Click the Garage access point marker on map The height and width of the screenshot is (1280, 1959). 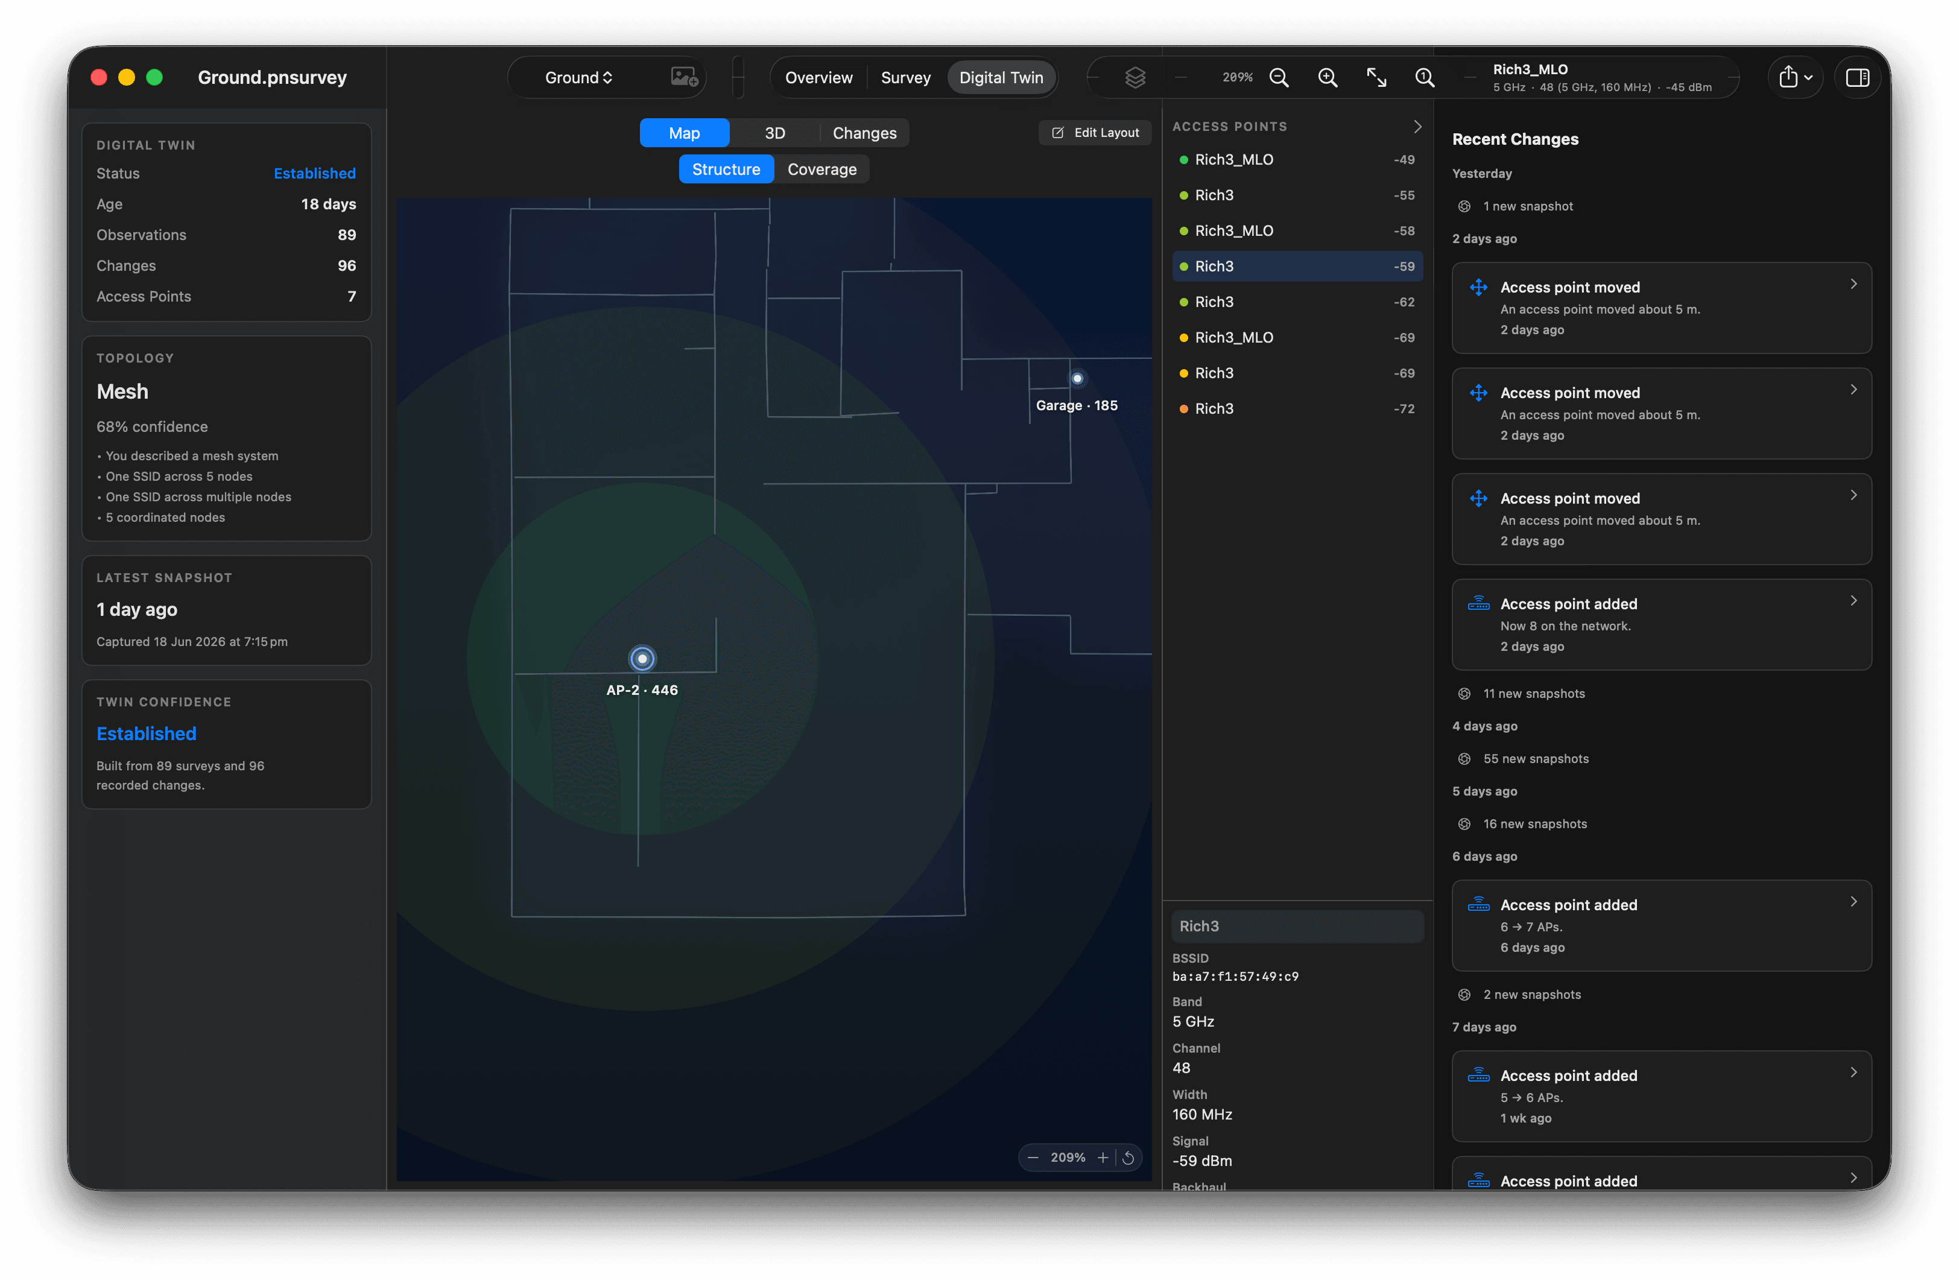point(1077,379)
